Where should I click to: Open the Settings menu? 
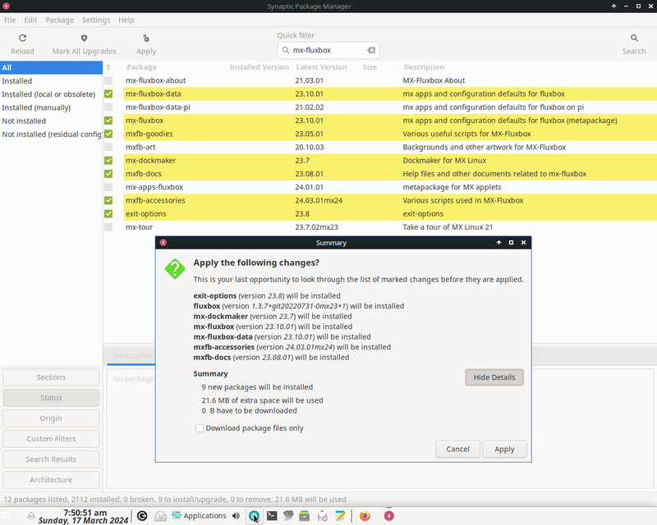coord(96,20)
